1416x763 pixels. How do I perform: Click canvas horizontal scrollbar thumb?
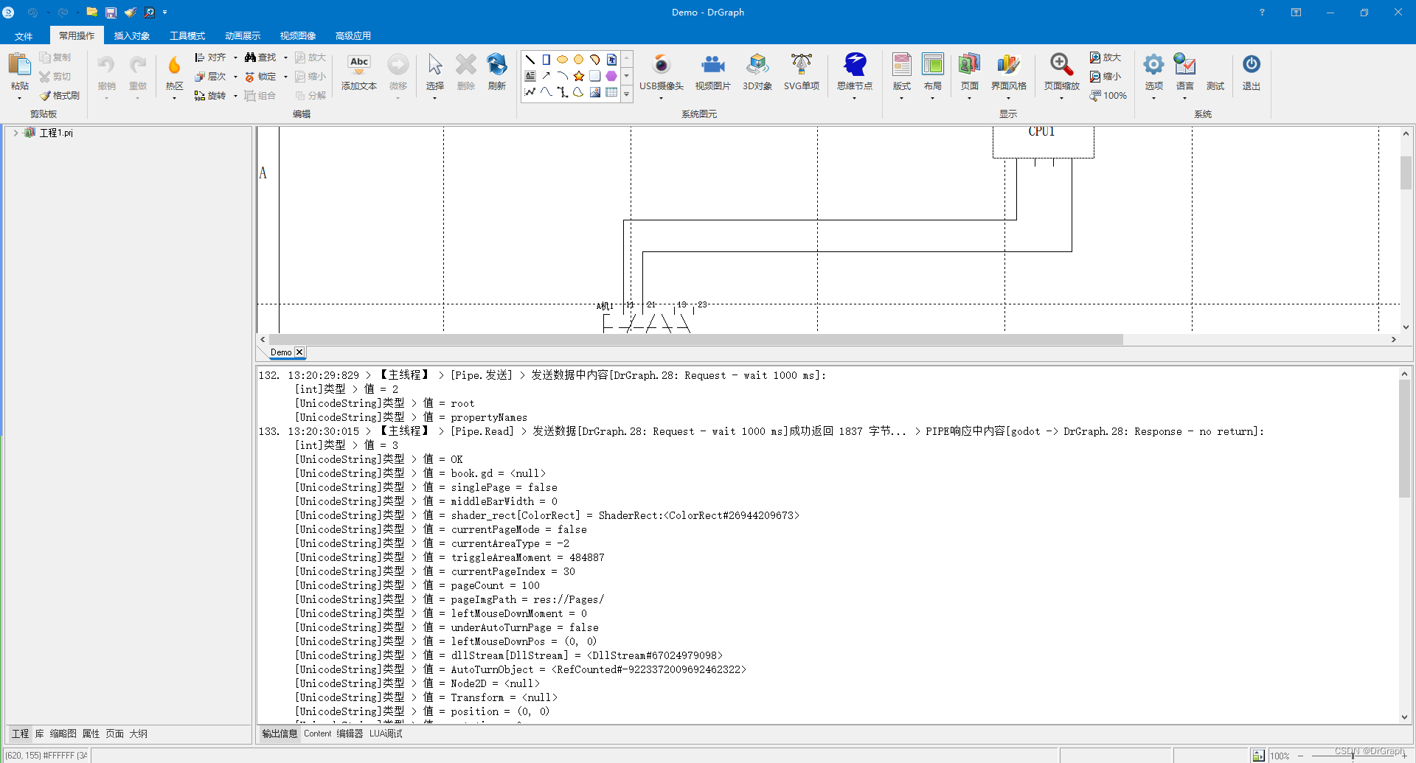click(x=695, y=340)
